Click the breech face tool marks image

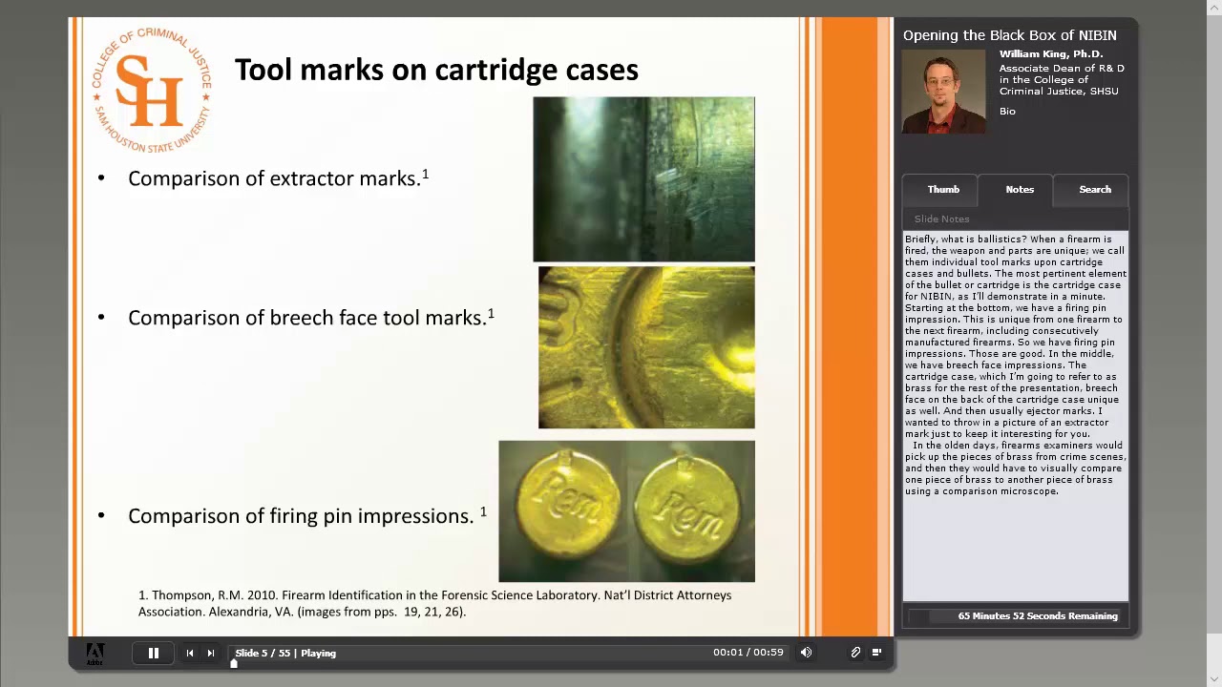[x=646, y=347]
